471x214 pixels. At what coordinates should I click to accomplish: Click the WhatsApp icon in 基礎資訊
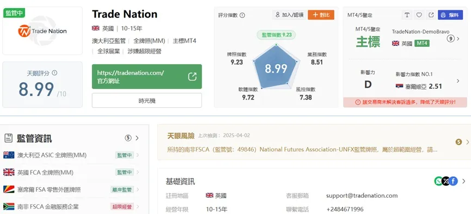click(438, 181)
